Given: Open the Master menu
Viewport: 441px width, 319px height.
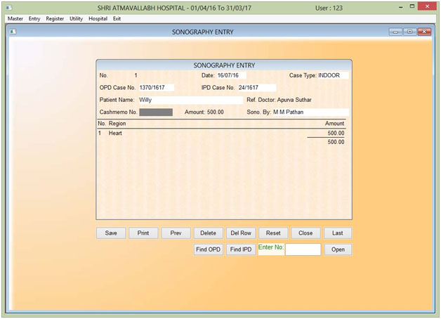Looking at the screenshot, I should (15, 18).
